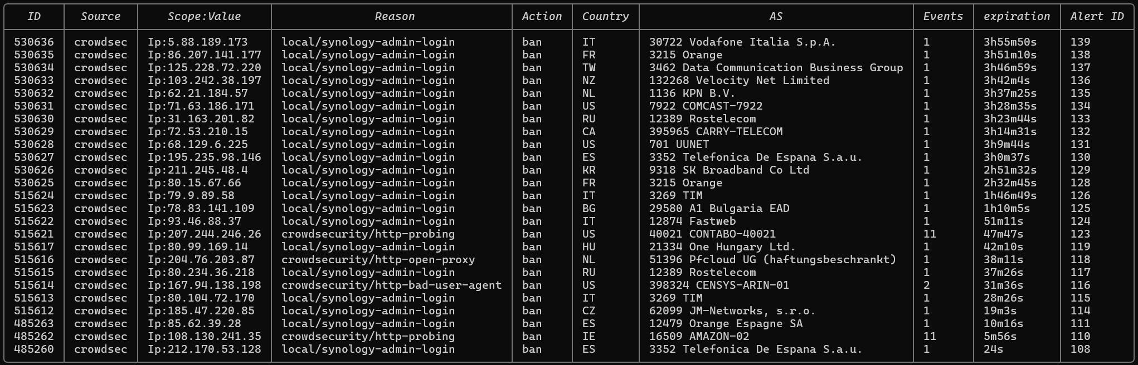Click the alert ID 139
Screen dimensions: 1138x365
(x=1080, y=42)
